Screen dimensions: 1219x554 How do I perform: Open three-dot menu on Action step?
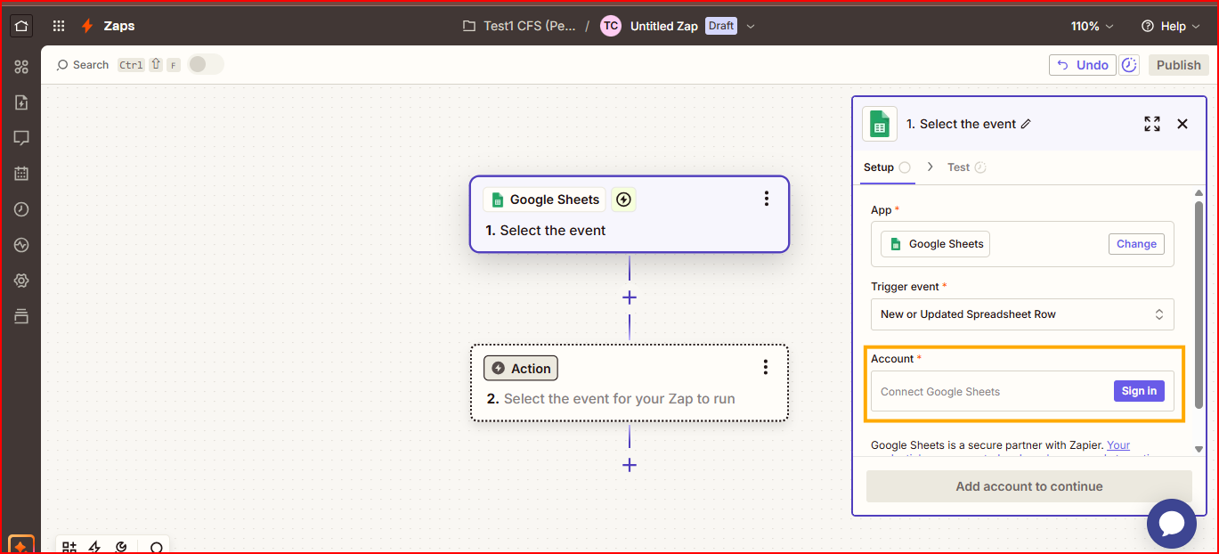[765, 367]
